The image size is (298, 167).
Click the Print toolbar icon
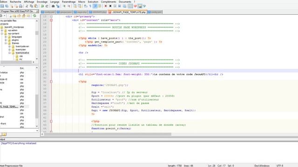pos(20,6)
